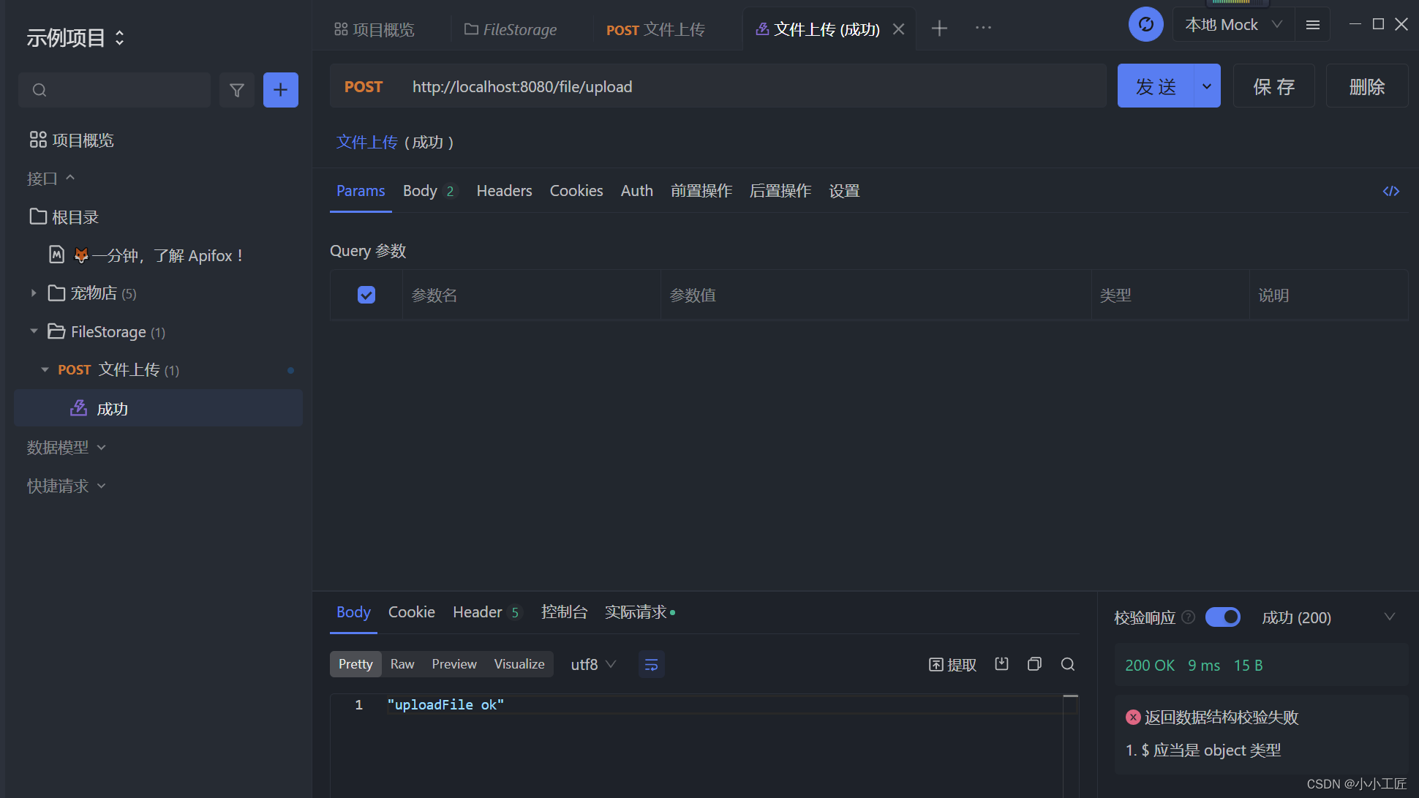Open the hamburger menu icon at top right

click(x=1312, y=25)
